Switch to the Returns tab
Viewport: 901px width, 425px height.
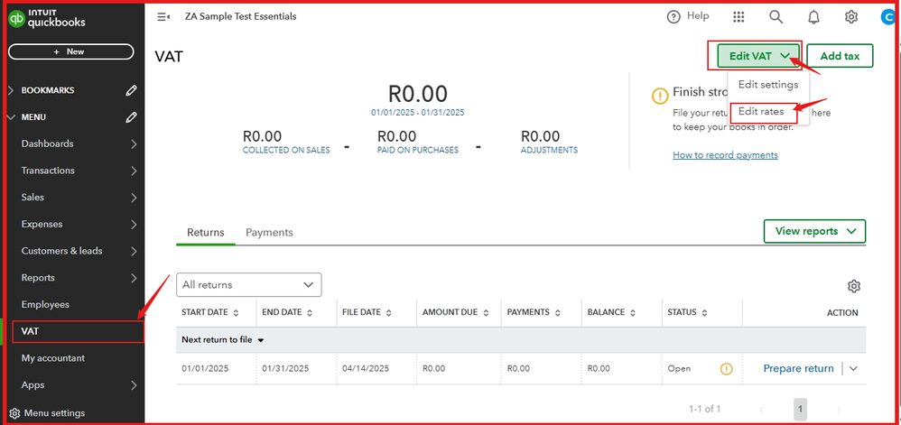coord(206,233)
